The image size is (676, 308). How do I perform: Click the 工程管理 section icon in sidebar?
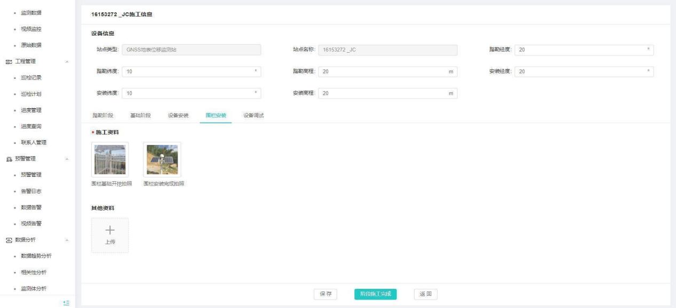point(9,61)
